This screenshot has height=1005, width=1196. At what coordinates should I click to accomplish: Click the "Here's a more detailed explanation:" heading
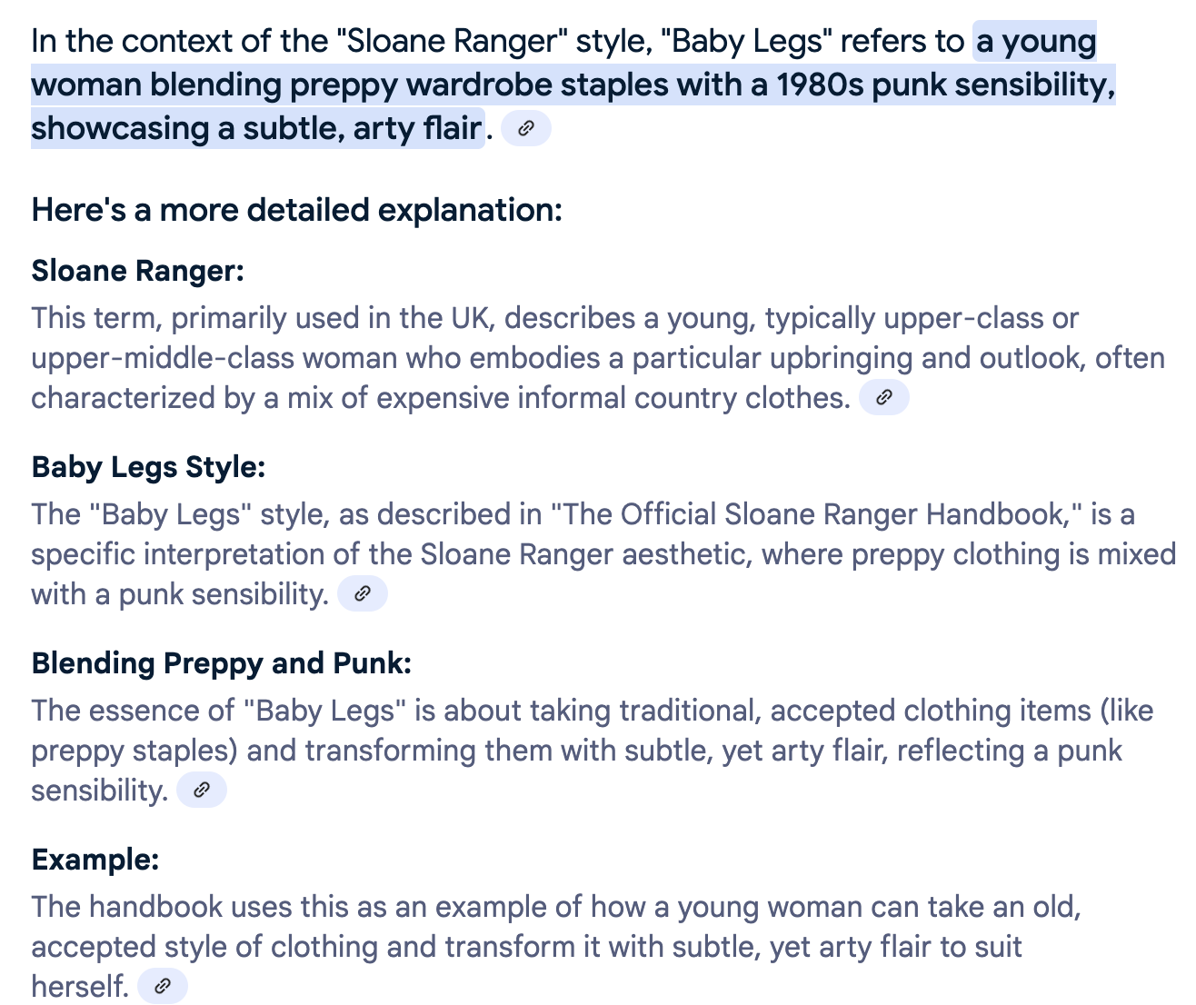tap(297, 210)
